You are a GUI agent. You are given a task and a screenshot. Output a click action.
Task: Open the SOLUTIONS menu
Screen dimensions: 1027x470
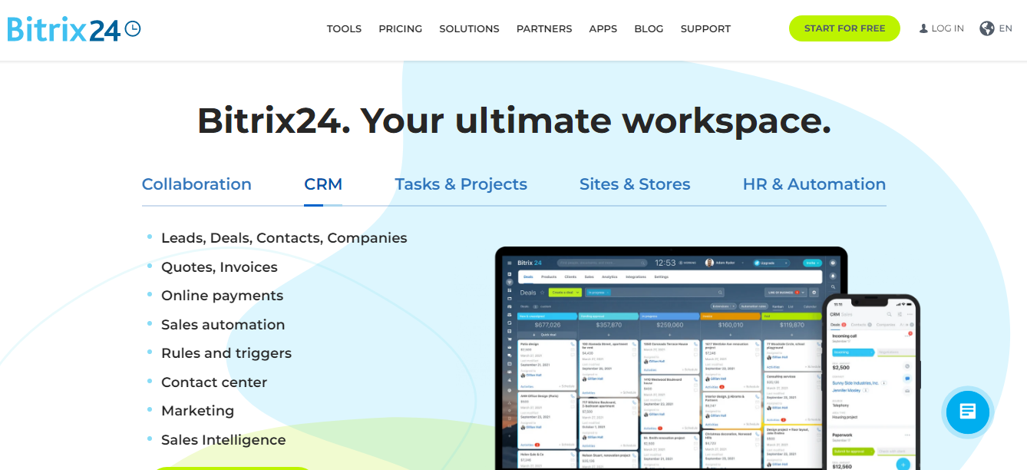469,29
